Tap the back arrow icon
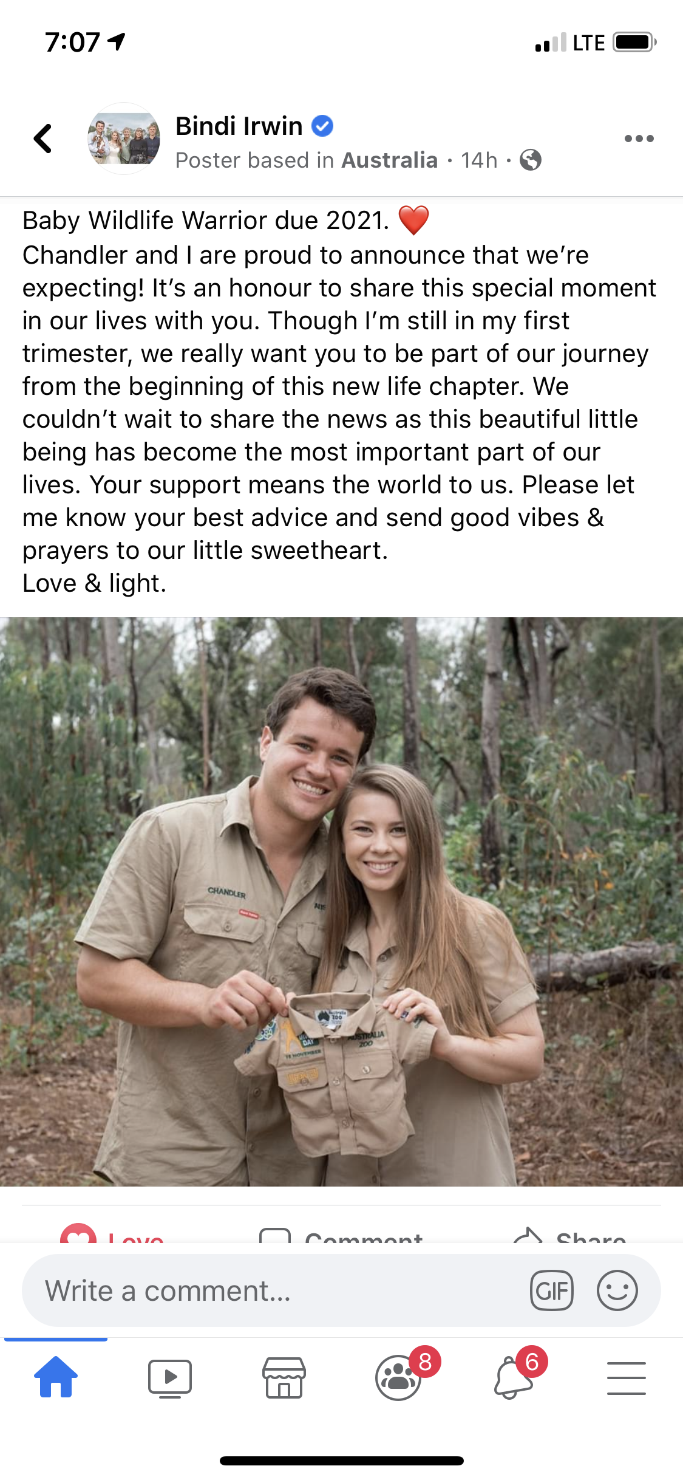The height and width of the screenshot is (1480, 683). pyautogui.click(x=43, y=139)
